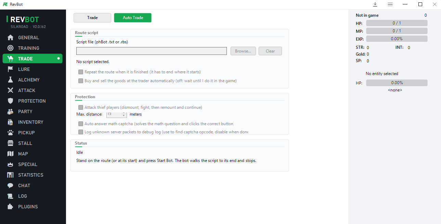441x224 pixels.
Task: Click the Alchemy flask icon
Action: coord(11,80)
